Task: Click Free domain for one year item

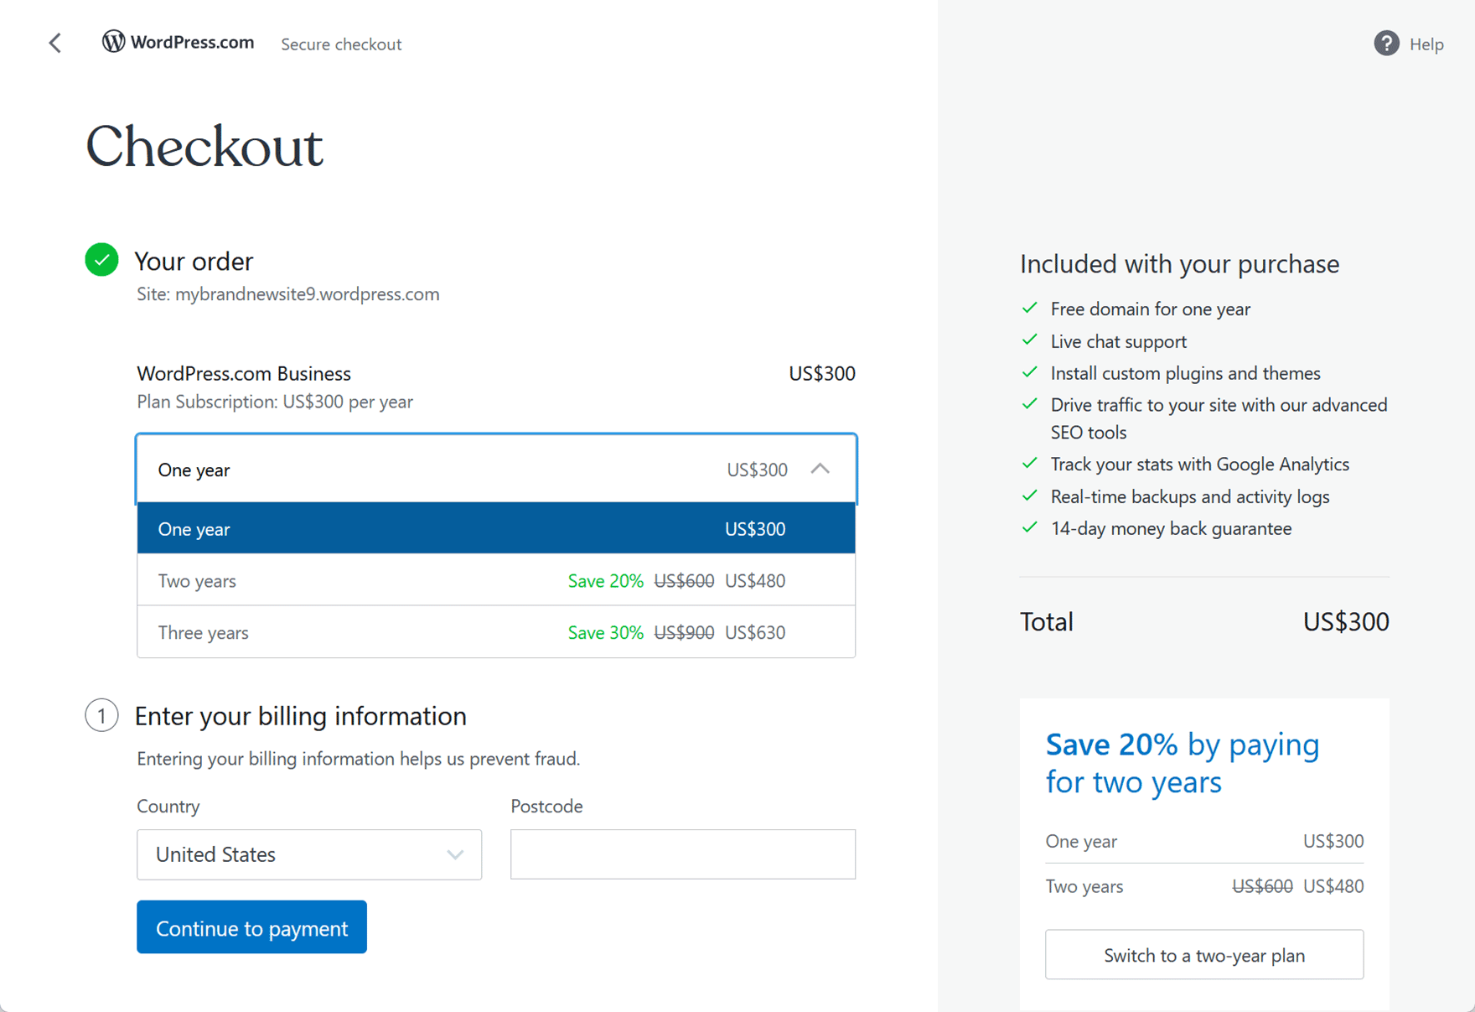Action: (x=1150, y=309)
